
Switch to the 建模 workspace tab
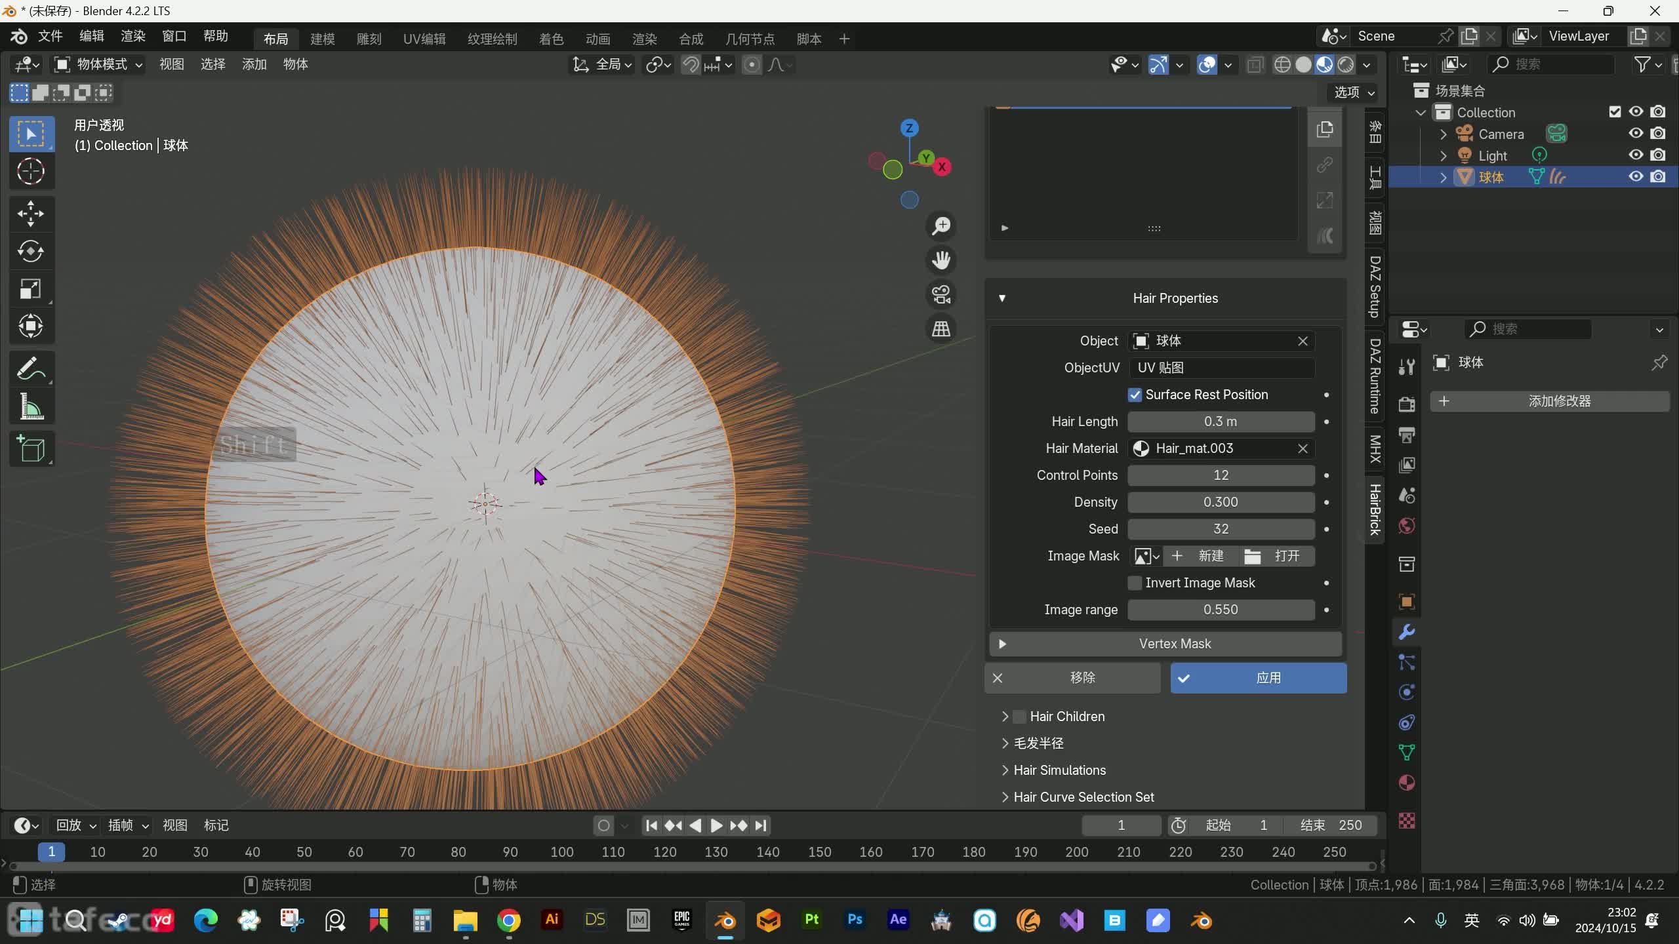coord(322,39)
